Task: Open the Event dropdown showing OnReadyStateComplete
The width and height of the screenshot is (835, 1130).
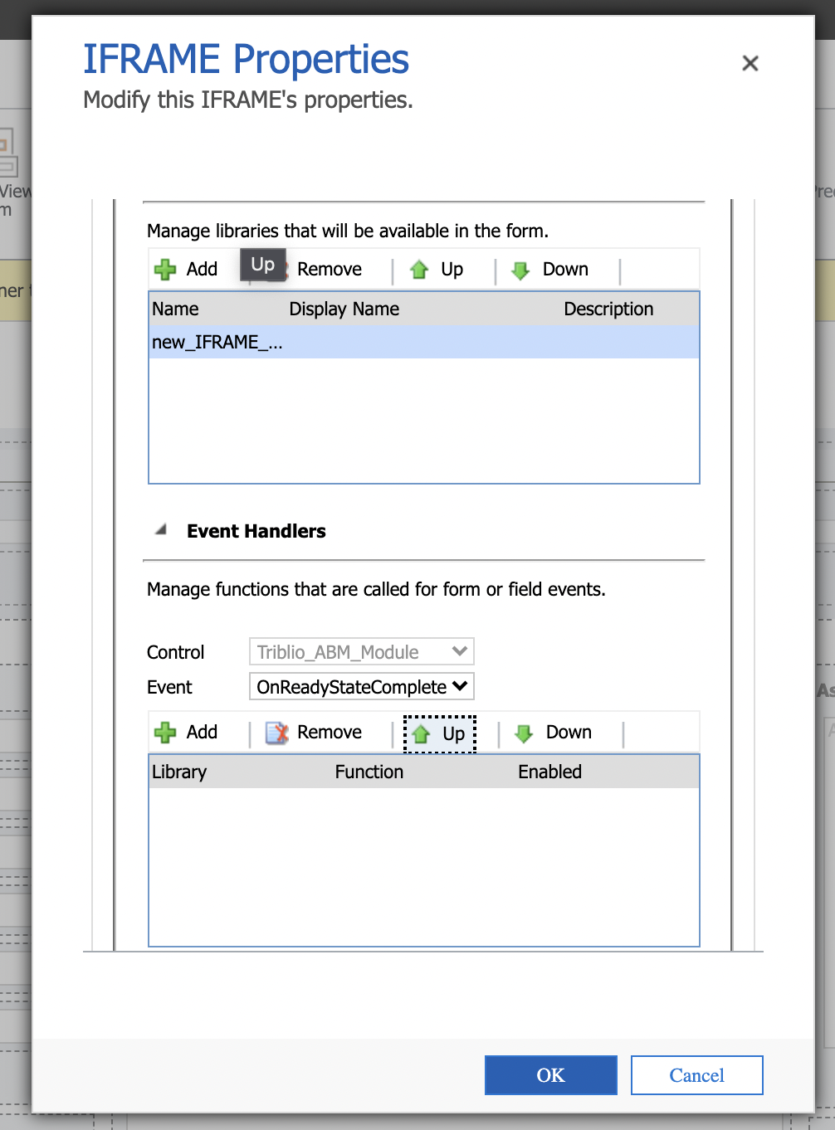Action: pyautogui.click(x=362, y=686)
